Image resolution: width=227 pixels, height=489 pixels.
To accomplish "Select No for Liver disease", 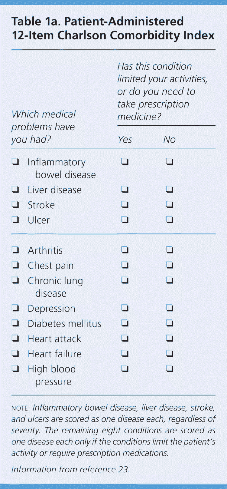I will coord(170,190).
